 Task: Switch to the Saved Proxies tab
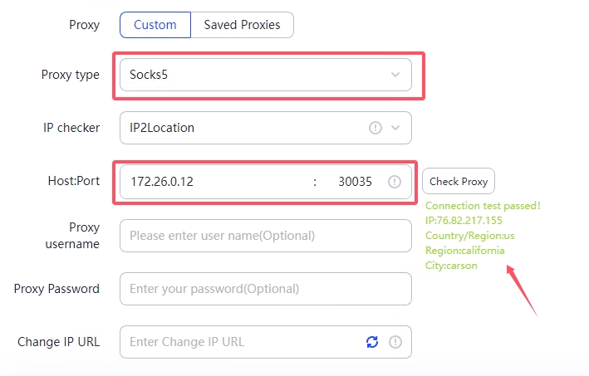click(242, 25)
